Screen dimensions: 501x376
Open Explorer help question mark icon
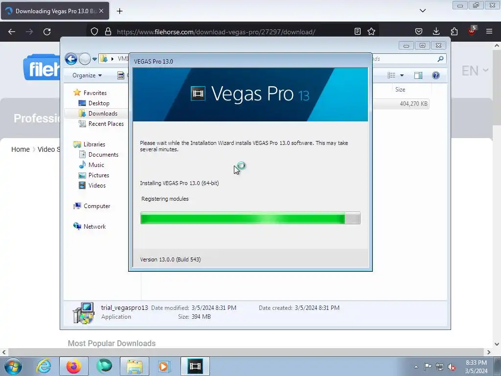point(436,75)
